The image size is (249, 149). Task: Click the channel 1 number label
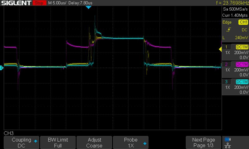click(226, 47)
